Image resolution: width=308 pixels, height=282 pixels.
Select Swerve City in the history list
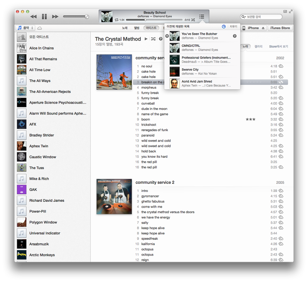[202, 72]
